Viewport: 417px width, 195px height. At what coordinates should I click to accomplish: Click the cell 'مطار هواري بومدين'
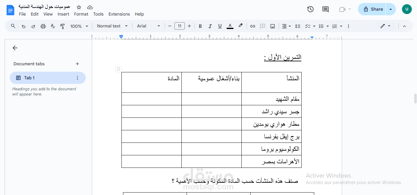pyautogui.click(x=271, y=124)
